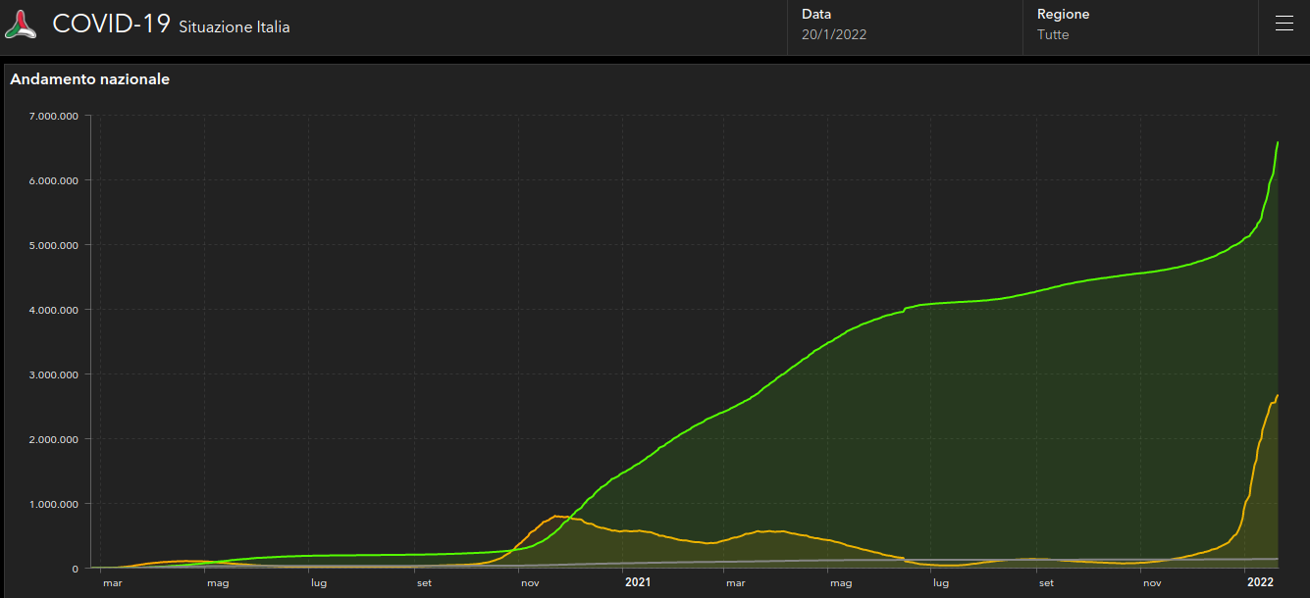Screen dimensions: 1310x598
Task: Open the hamburger menu
Action: click(1284, 25)
